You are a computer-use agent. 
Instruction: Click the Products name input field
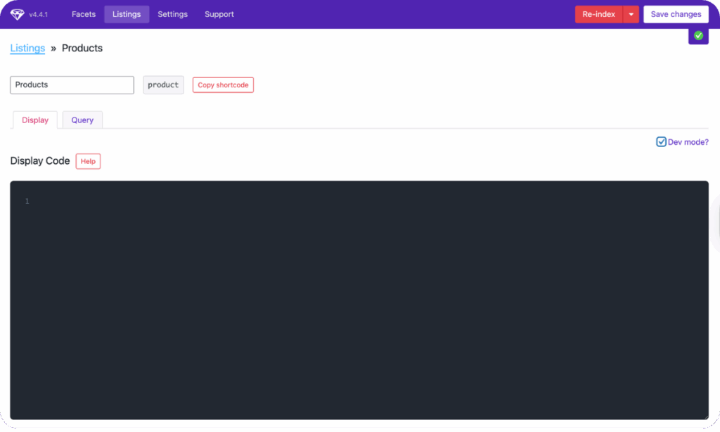click(72, 85)
